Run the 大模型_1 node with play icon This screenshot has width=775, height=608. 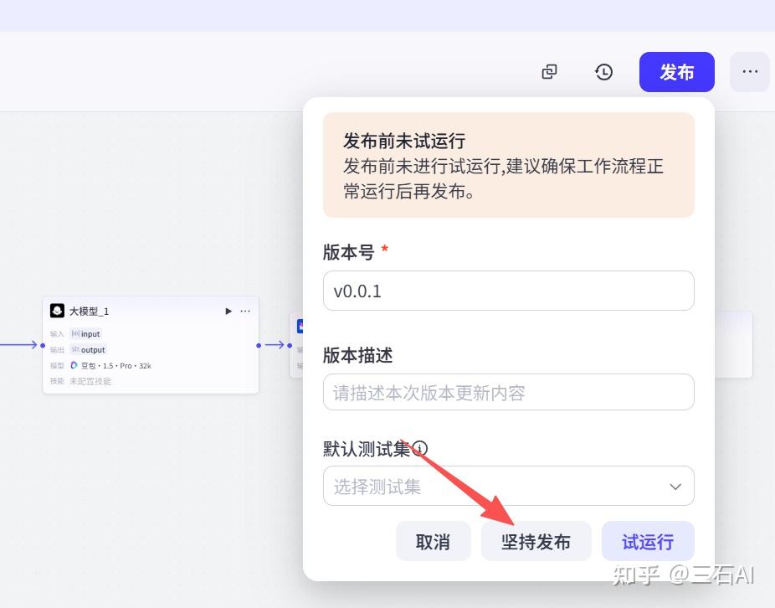(x=228, y=311)
